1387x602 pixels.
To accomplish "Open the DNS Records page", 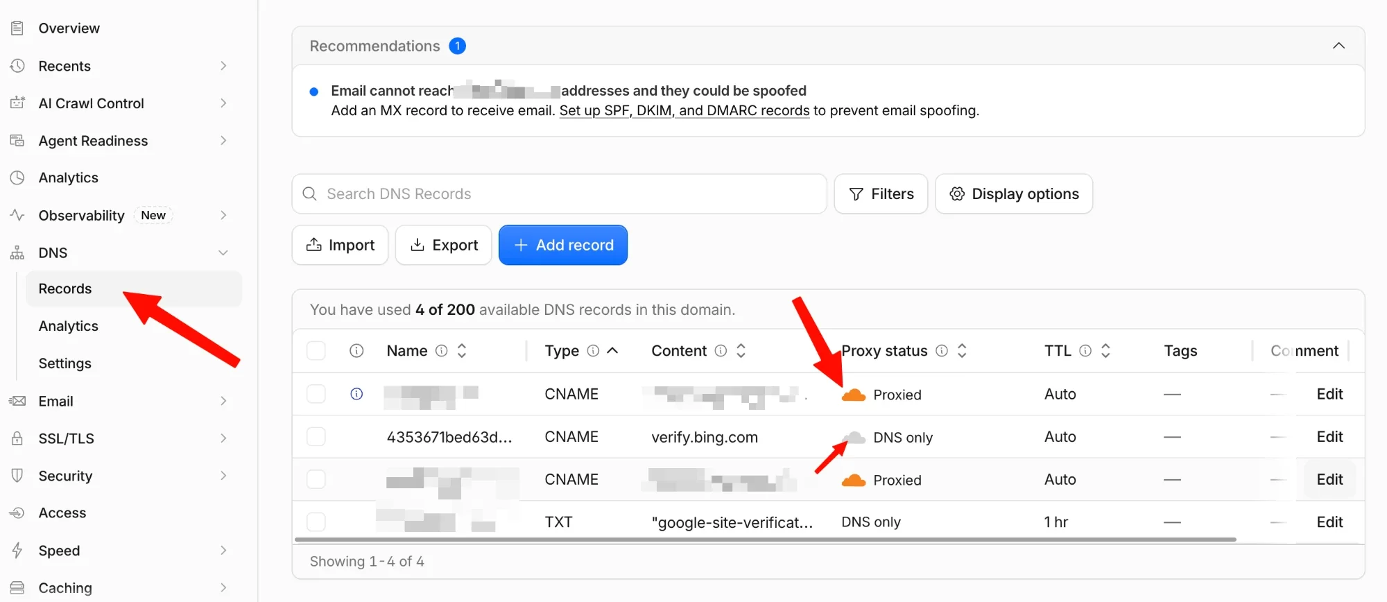I will pyautogui.click(x=134, y=289).
